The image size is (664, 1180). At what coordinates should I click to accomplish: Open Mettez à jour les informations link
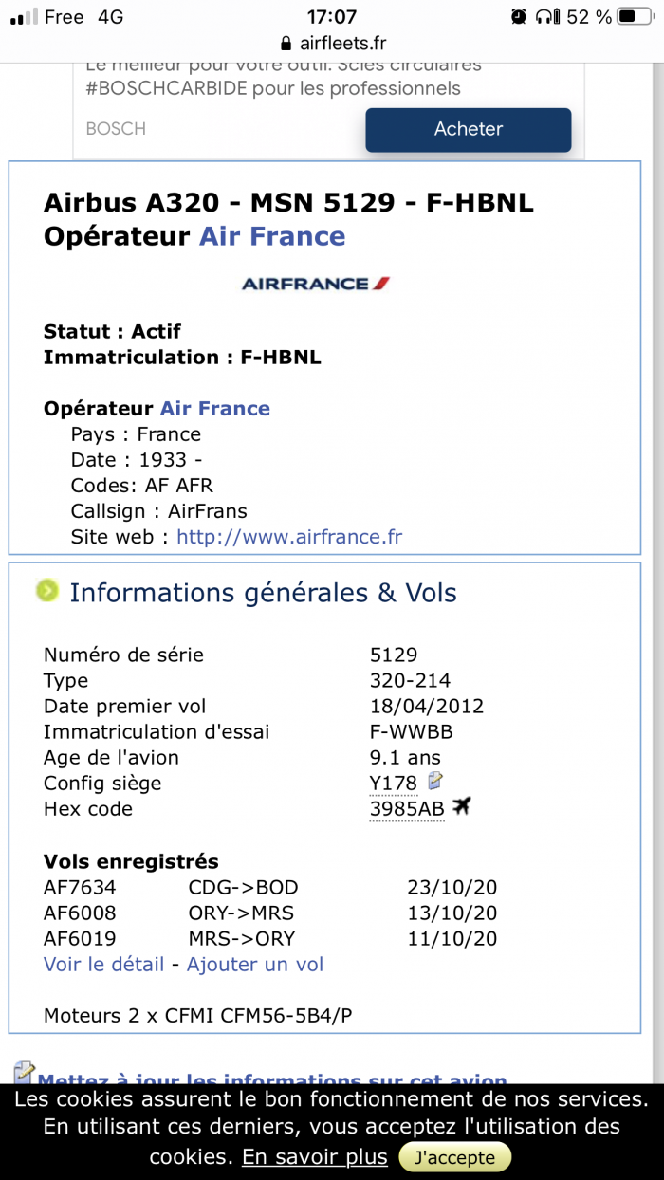coord(271,1077)
